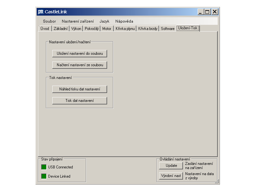Click Načtení nastavení ze souboru button
The image size is (255, 191).
coord(80,65)
